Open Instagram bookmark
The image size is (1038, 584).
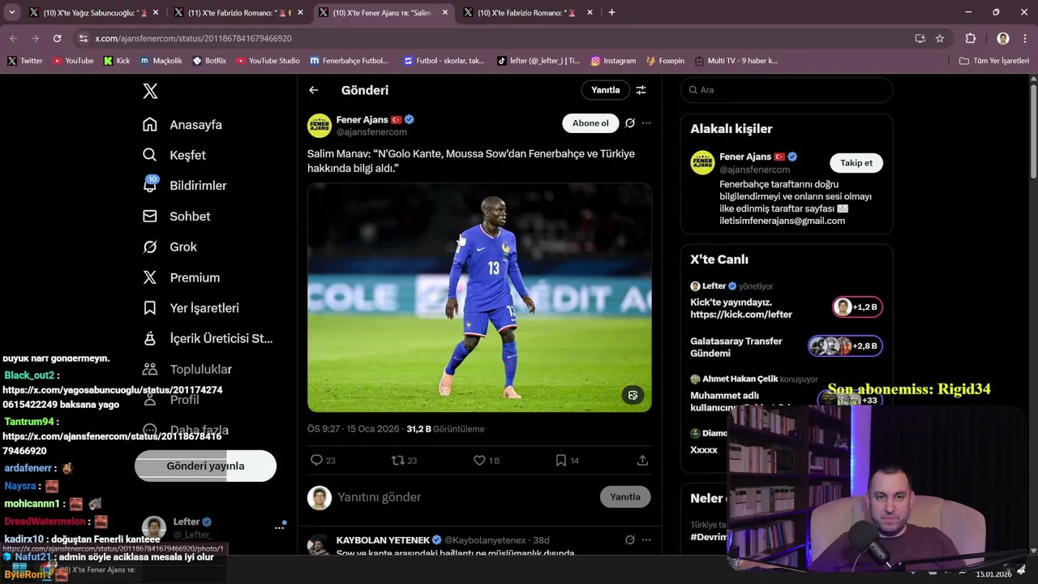coord(613,61)
